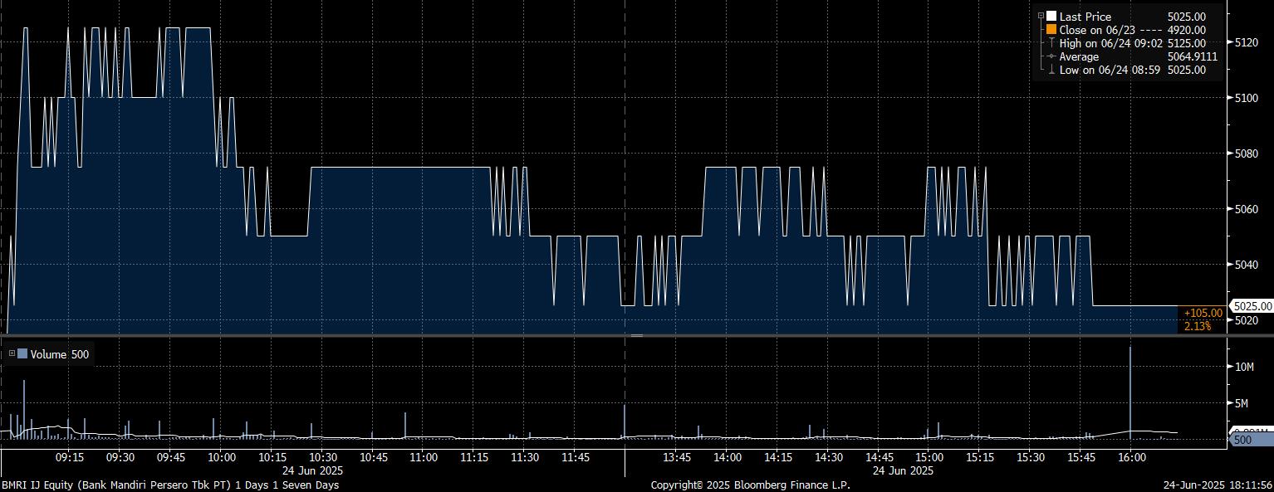Click the orange Close on 06/23 swatch
This screenshot has height=492, width=1274.
coord(1051,30)
